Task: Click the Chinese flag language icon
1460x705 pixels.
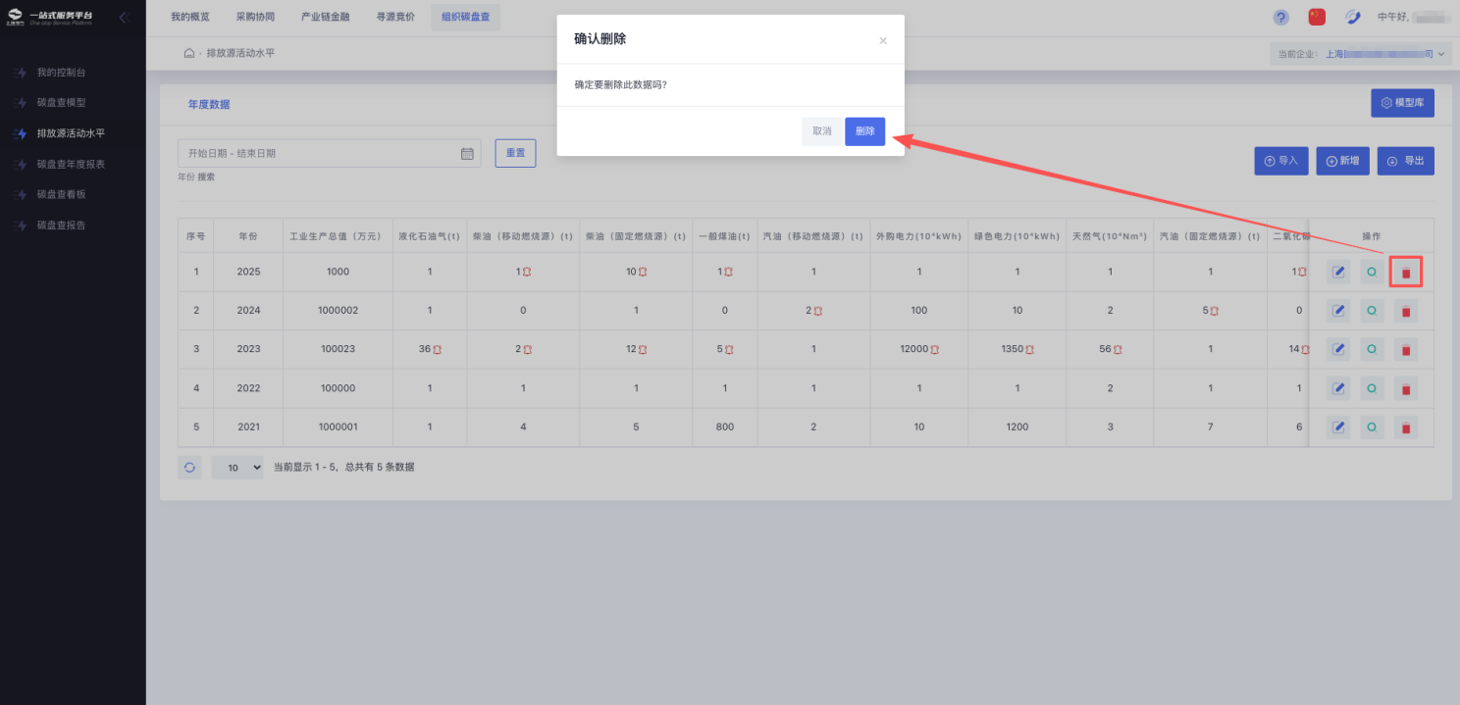Action: pyautogui.click(x=1317, y=17)
